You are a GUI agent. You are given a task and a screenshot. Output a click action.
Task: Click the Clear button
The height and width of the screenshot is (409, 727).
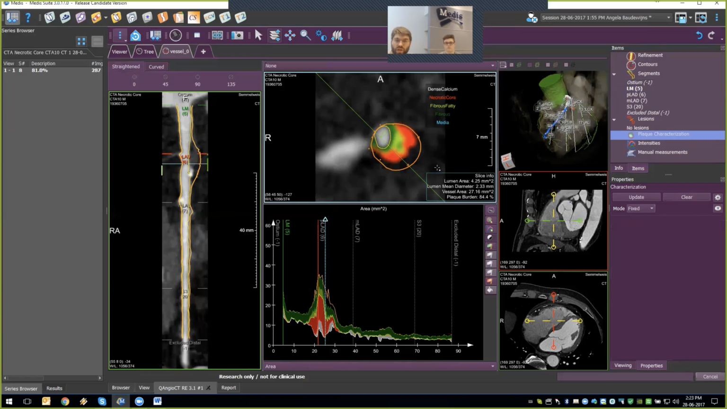click(x=686, y=197)
